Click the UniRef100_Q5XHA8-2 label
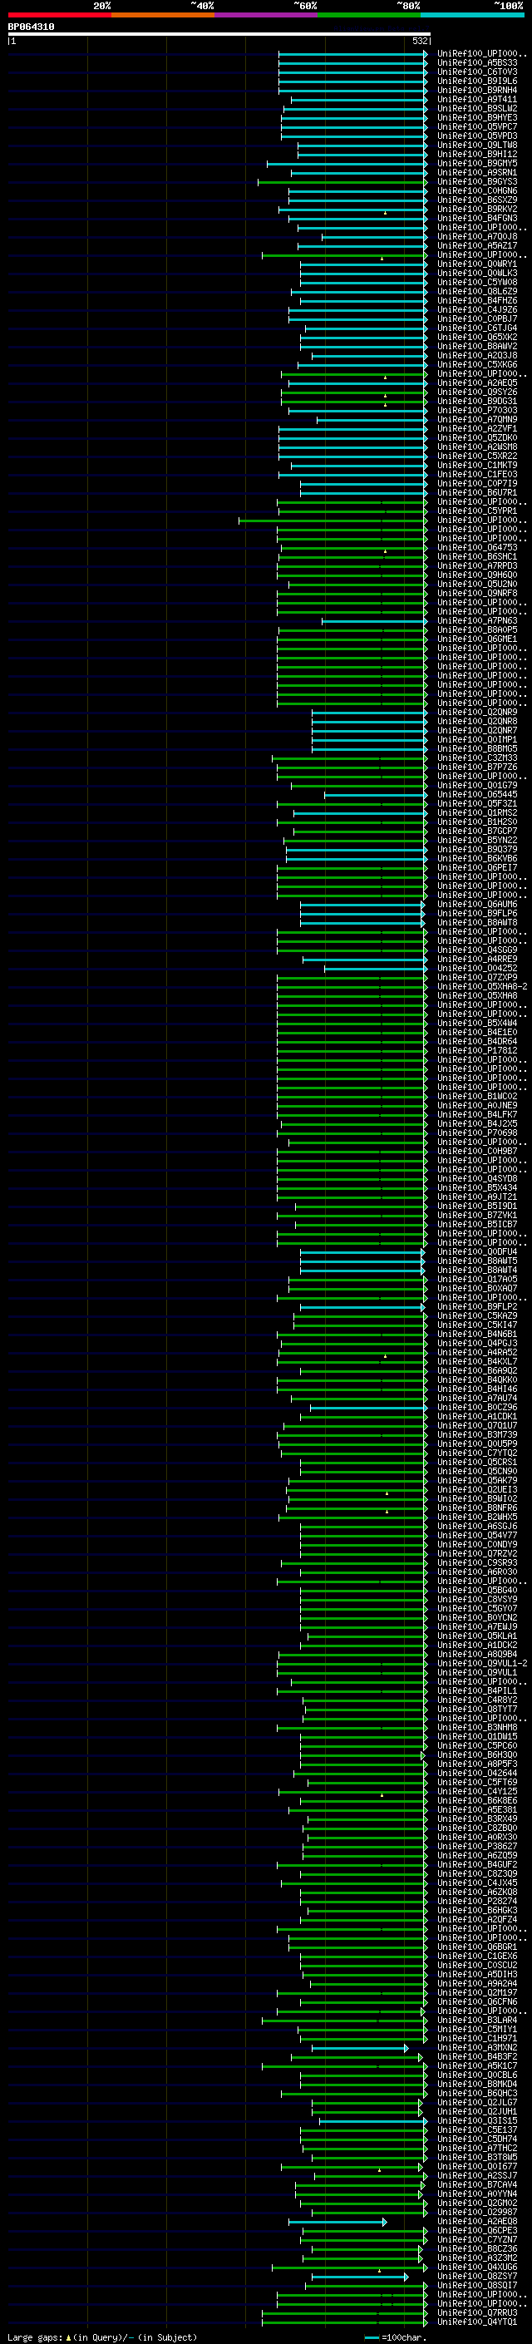The image size is (532, 2344). coord(482,986)
